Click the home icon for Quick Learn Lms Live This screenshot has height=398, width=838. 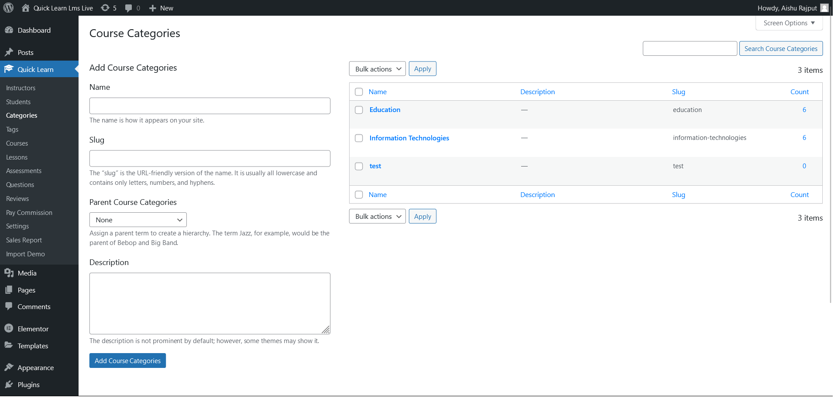26,8
